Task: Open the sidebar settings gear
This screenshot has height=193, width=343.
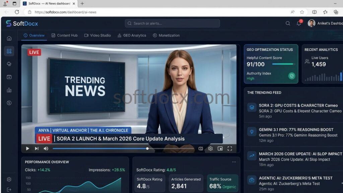Action: point(9,179)
